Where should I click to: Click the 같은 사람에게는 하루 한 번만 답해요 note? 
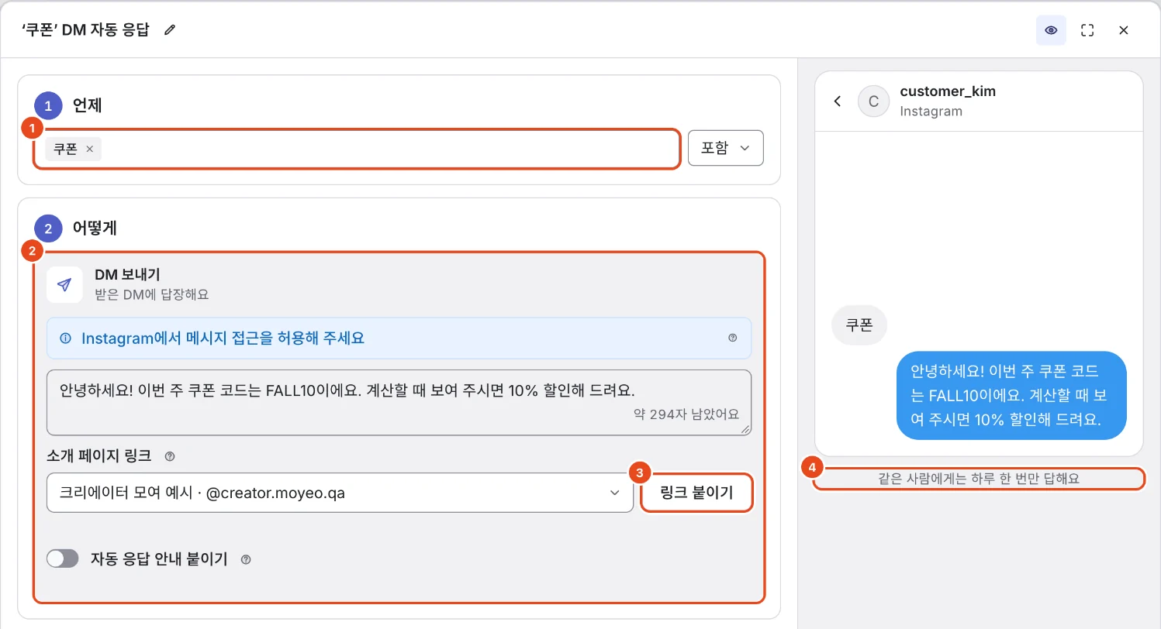tap(979, 479)
